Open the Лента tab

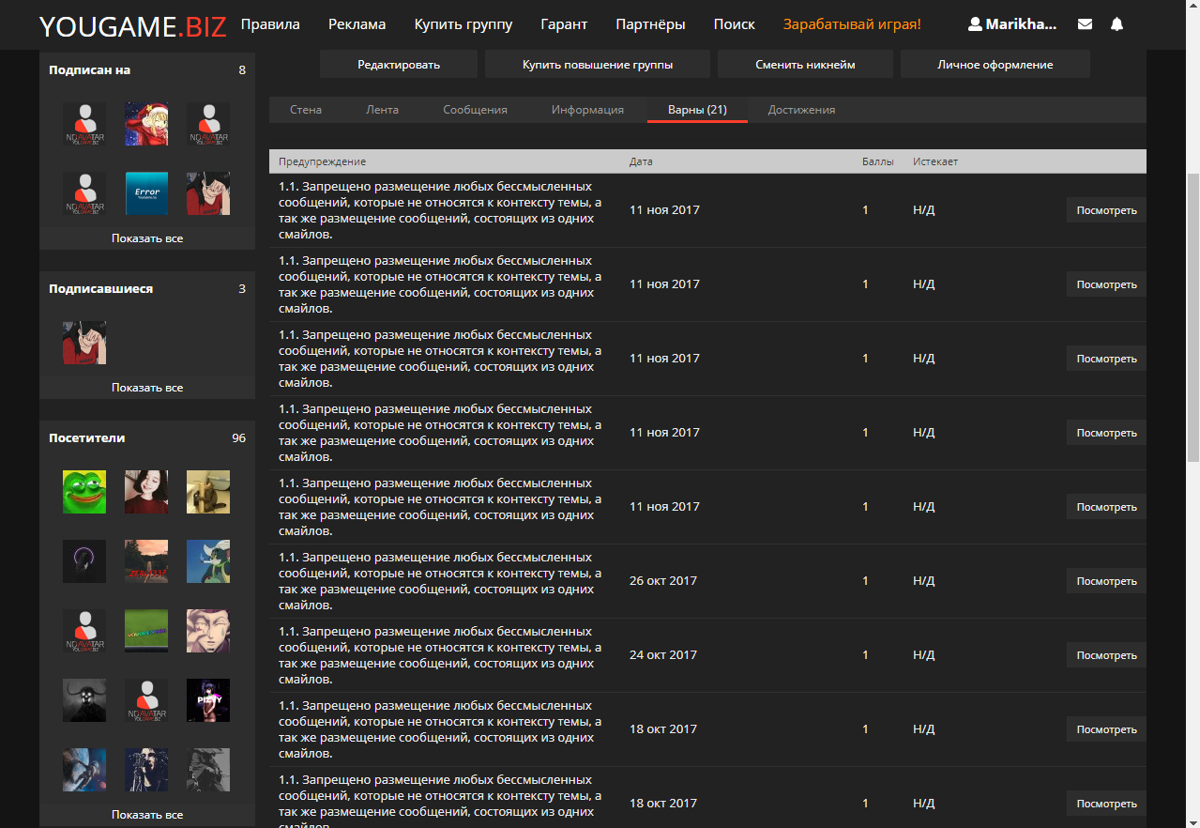(382, 110)
